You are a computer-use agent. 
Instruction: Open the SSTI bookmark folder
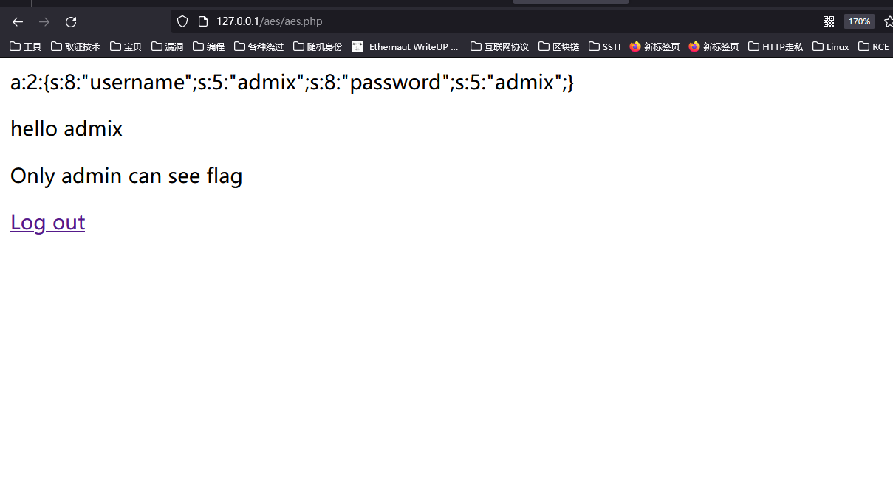[605, 46]
